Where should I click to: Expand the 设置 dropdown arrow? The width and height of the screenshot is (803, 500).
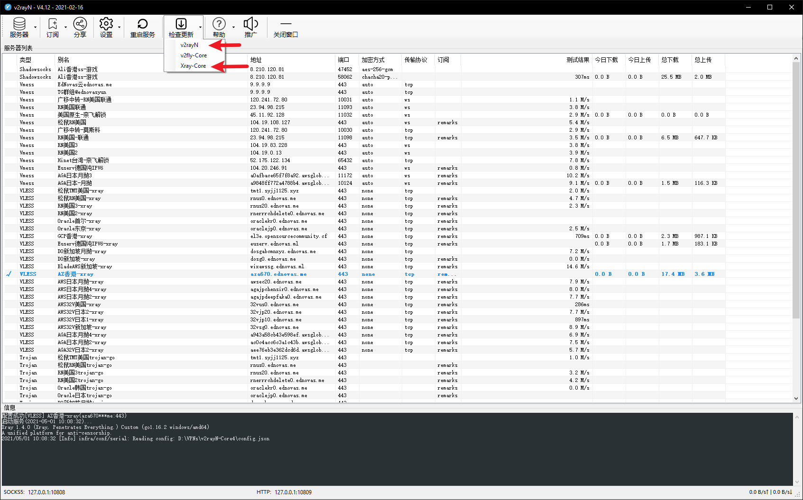click(119, 27)
